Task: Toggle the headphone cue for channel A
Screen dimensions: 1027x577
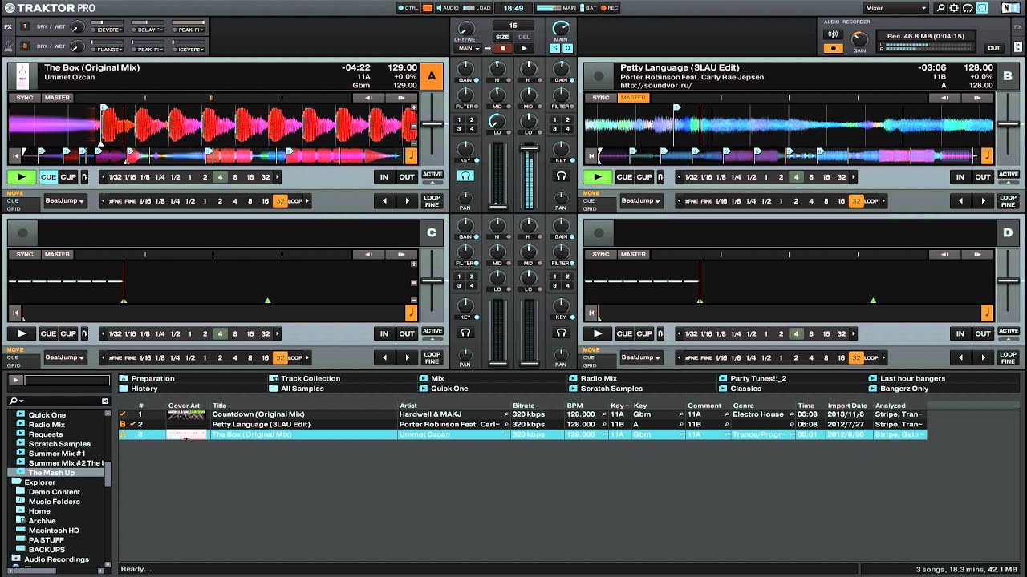Action: click(x=465, y=176)
